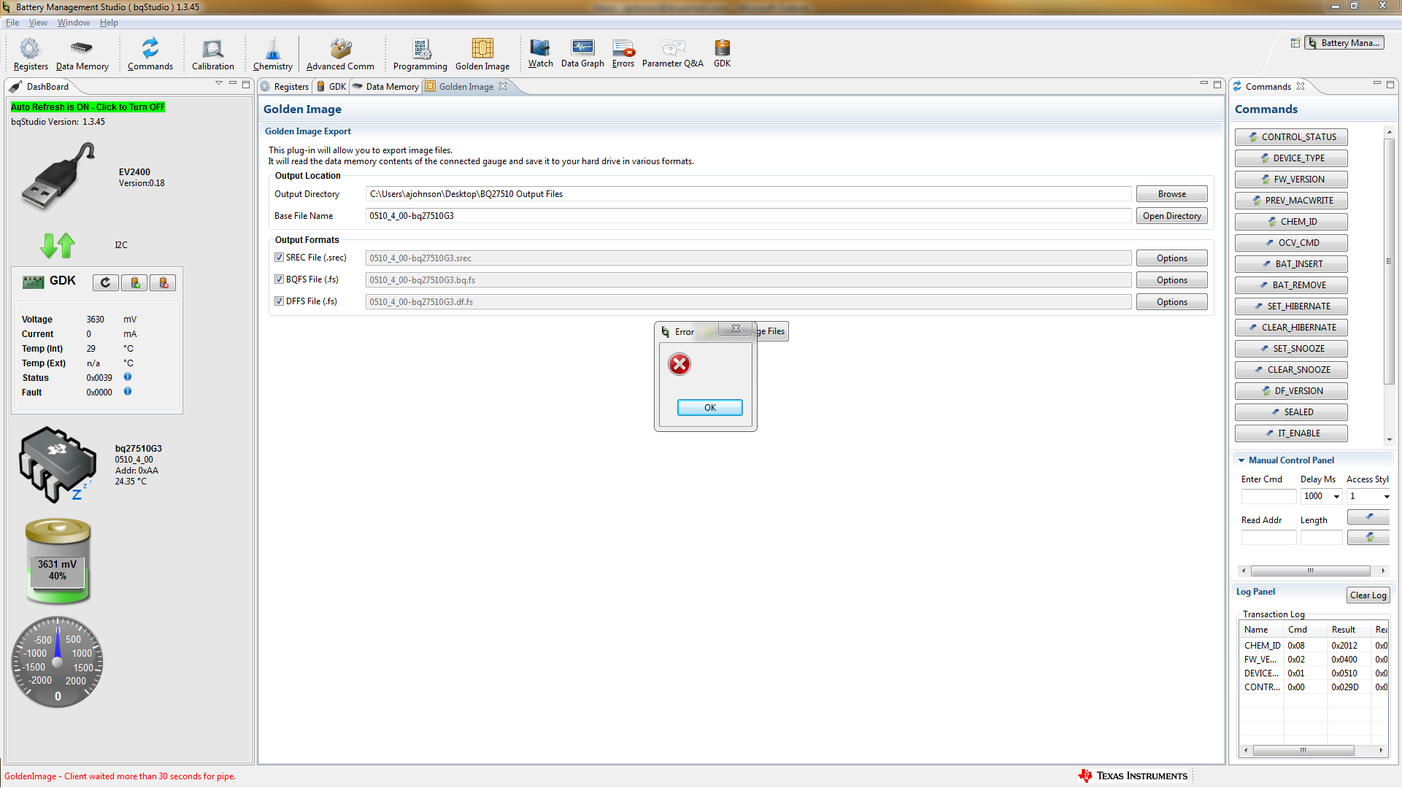Send the SET_HIBERNATE command
This screenshot has width=1402, height=788.
(1291, 306)
